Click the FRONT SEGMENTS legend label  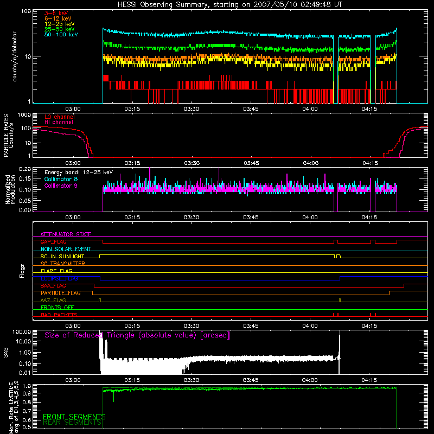click(x=74, y=417)
